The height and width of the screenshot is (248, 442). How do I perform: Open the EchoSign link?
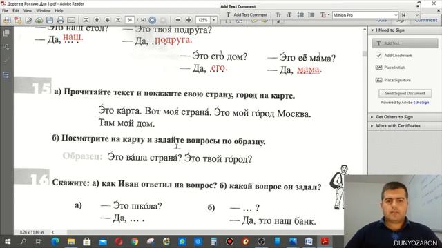421,103
